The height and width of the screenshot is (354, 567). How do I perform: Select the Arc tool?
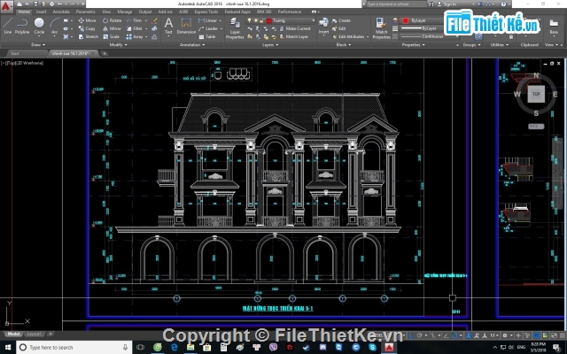click(55, 26)
